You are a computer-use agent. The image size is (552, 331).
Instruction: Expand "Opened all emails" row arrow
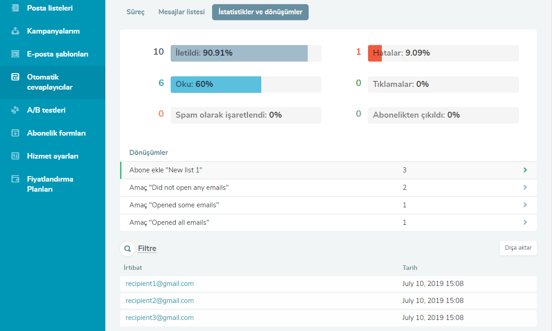[x=525, y=223]
